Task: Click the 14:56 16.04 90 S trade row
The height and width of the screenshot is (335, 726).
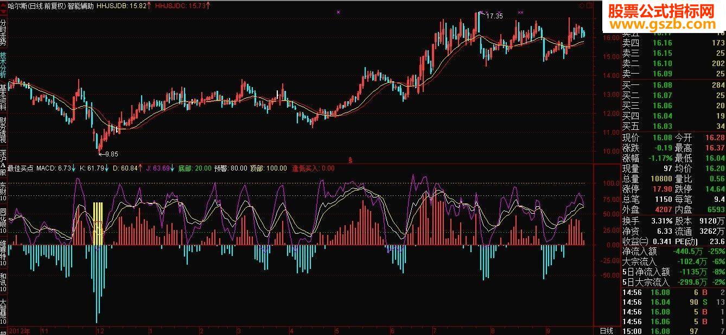Action: pos(673,302)
